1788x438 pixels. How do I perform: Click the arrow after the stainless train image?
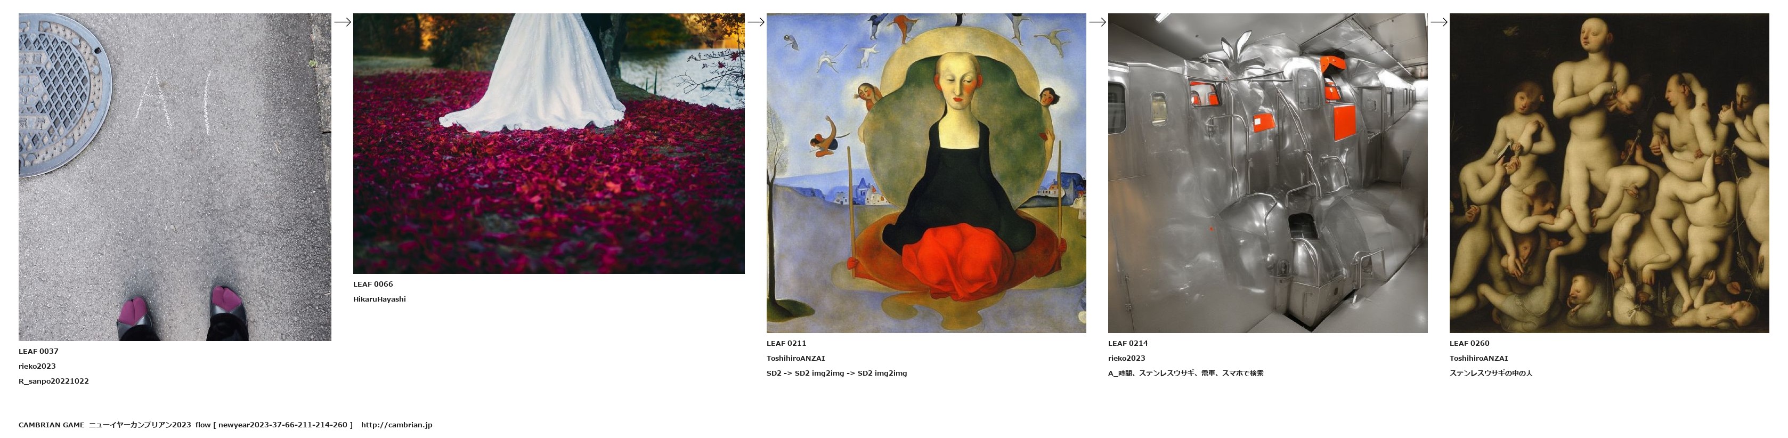click(x=1439, y=22)
